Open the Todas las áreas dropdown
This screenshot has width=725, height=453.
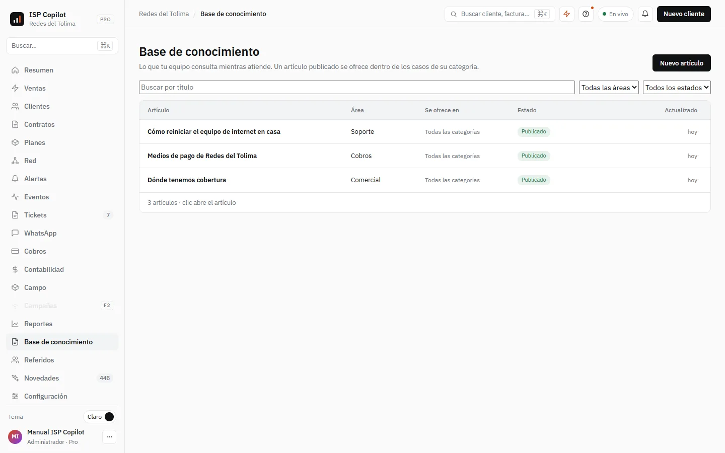coord(609,88)
